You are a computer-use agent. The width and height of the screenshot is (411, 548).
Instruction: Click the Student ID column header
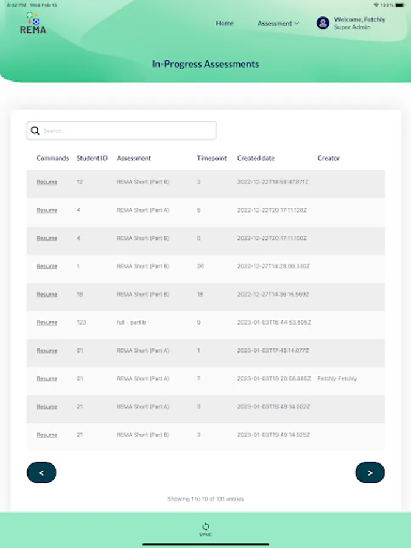(x=92, y=158)
